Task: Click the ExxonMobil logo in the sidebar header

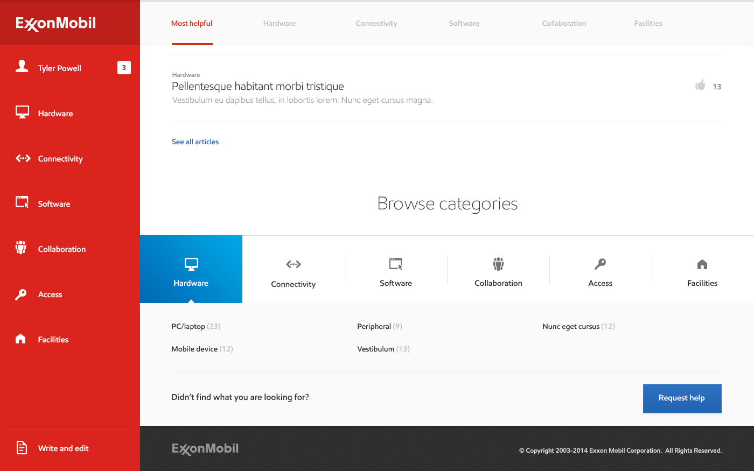Action: tap(56, 23)
